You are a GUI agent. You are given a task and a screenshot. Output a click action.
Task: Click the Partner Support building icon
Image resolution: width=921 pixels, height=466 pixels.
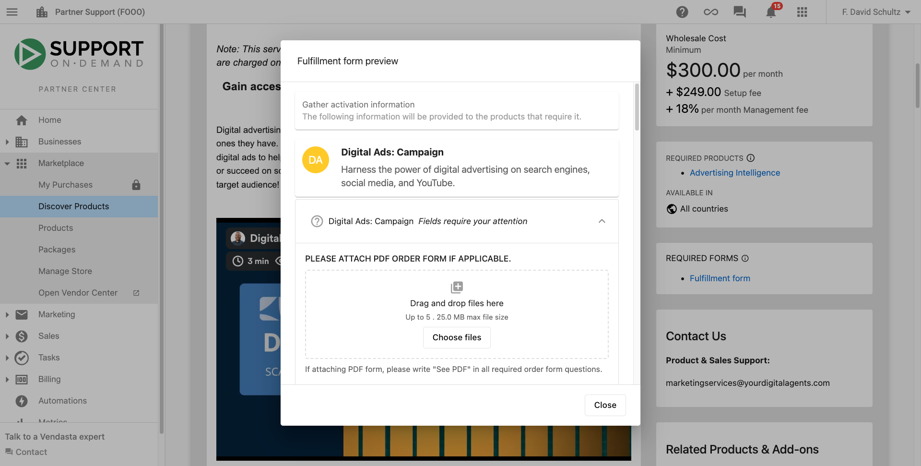(x=42, y=12)
